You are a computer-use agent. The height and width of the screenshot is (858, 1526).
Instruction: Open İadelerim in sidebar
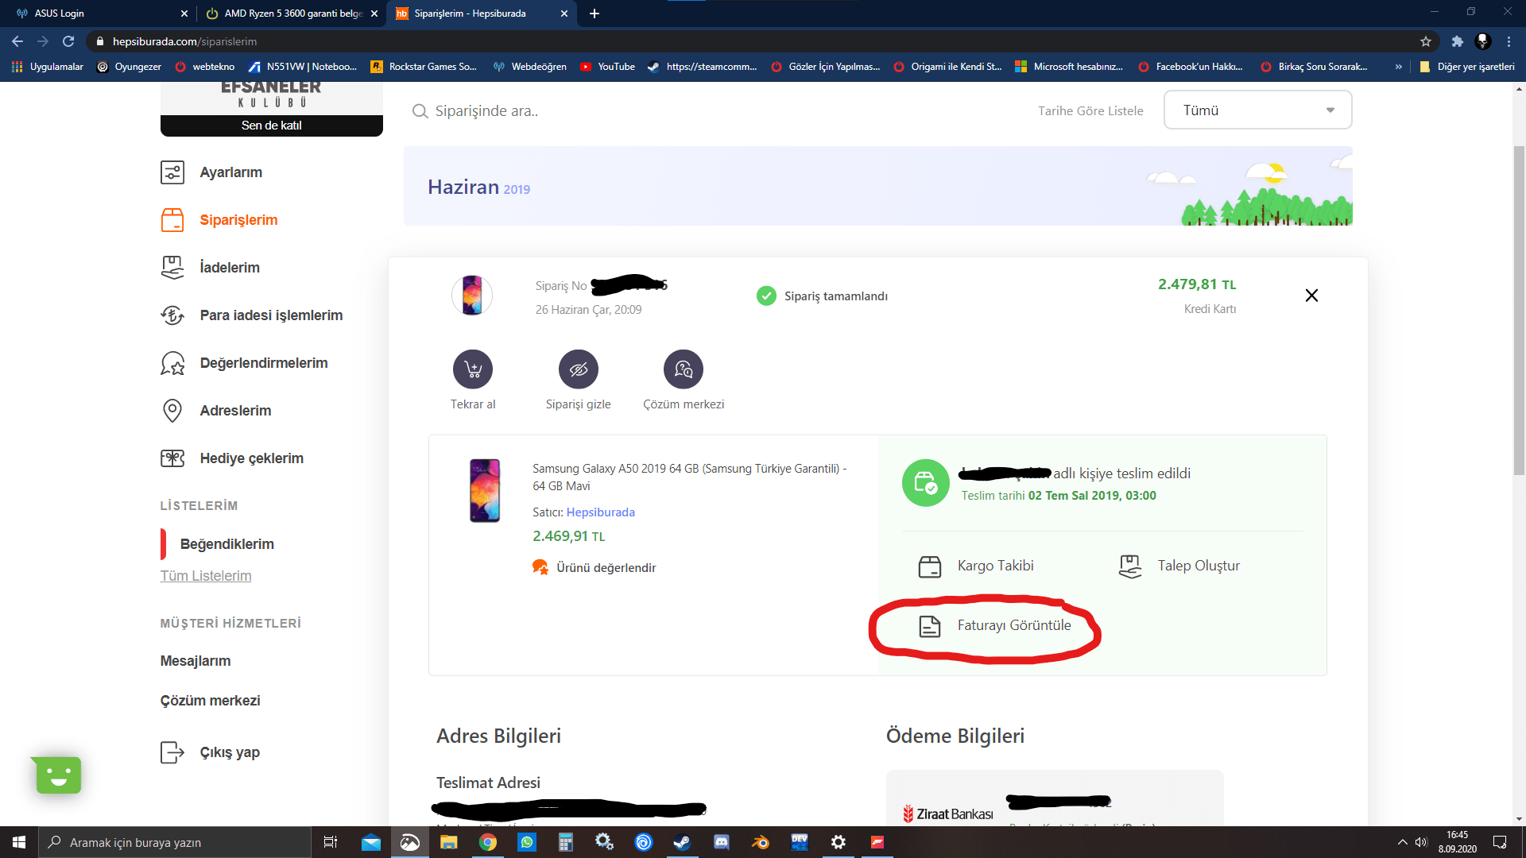coord(229,268)
